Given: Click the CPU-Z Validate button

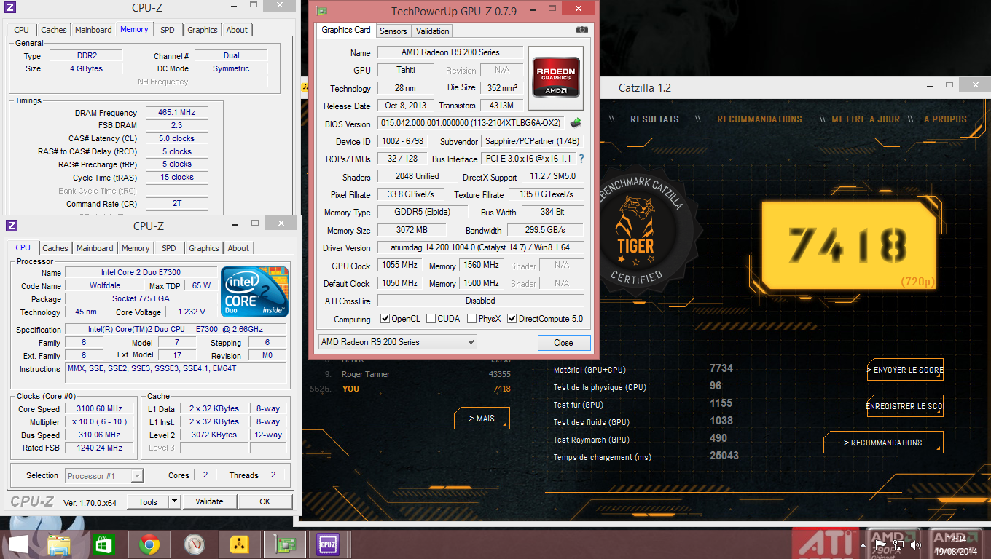Looking at the screenshot, I should click(209, 501).
